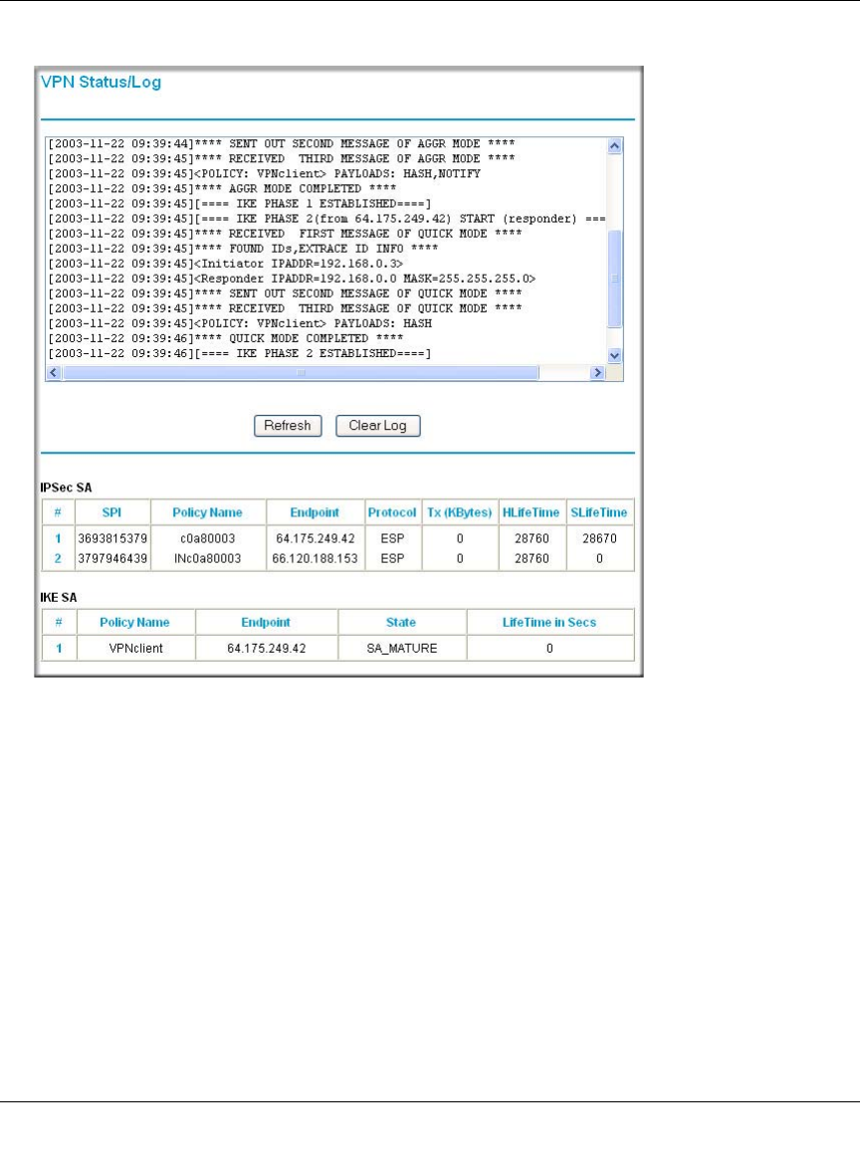Select the SLifeTime column header
Screen dimensions: 860x1164
599,512
